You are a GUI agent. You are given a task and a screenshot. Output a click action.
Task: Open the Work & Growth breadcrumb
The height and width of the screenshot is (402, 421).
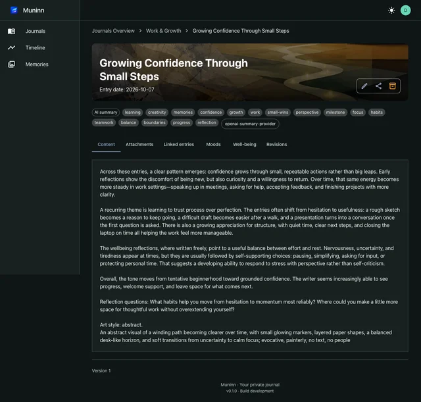(x=163, y=31)
